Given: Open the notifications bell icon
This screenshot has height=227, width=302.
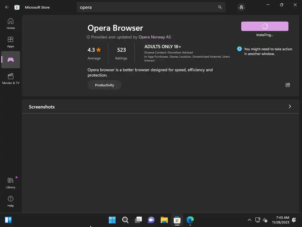Looking at the screenshot, I should 294,220.
